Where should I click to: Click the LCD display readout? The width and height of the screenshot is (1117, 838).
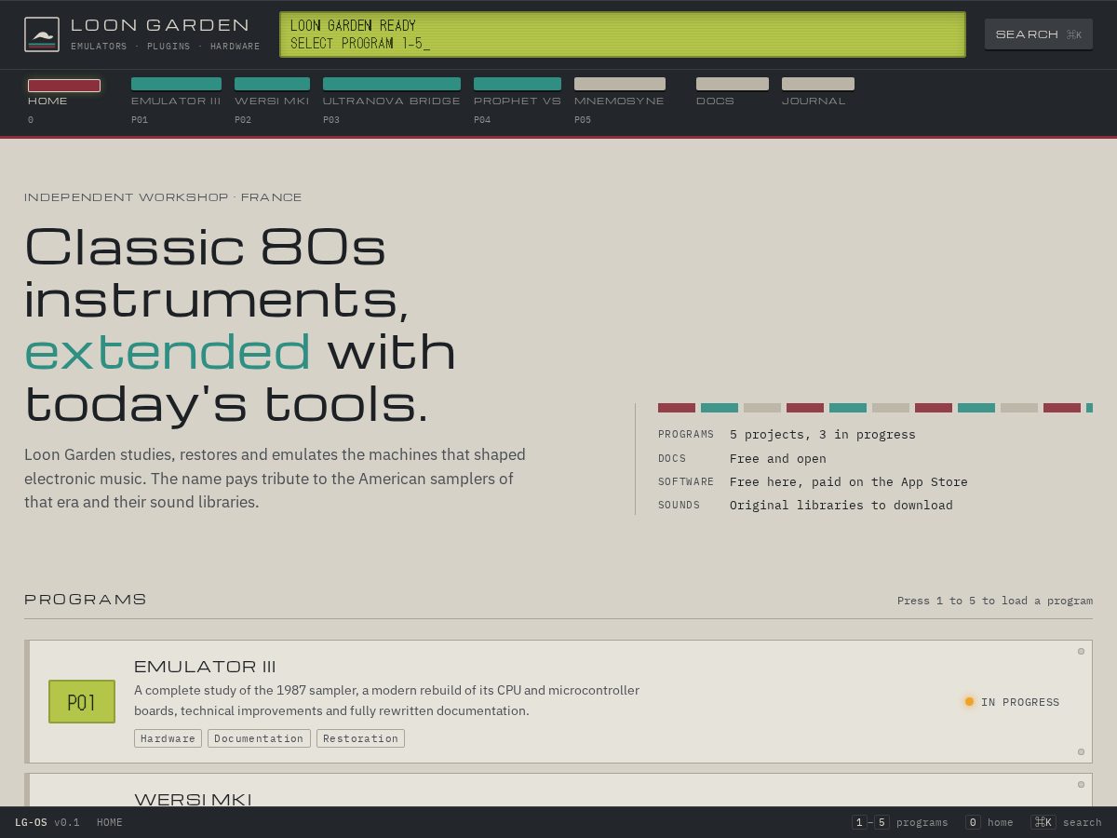point(623,34)
